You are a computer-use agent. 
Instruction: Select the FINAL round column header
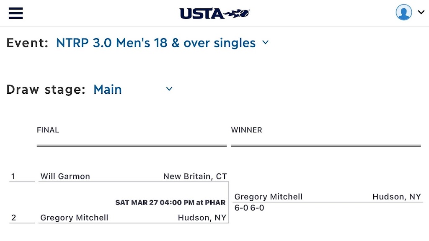(x=48, y=130)
